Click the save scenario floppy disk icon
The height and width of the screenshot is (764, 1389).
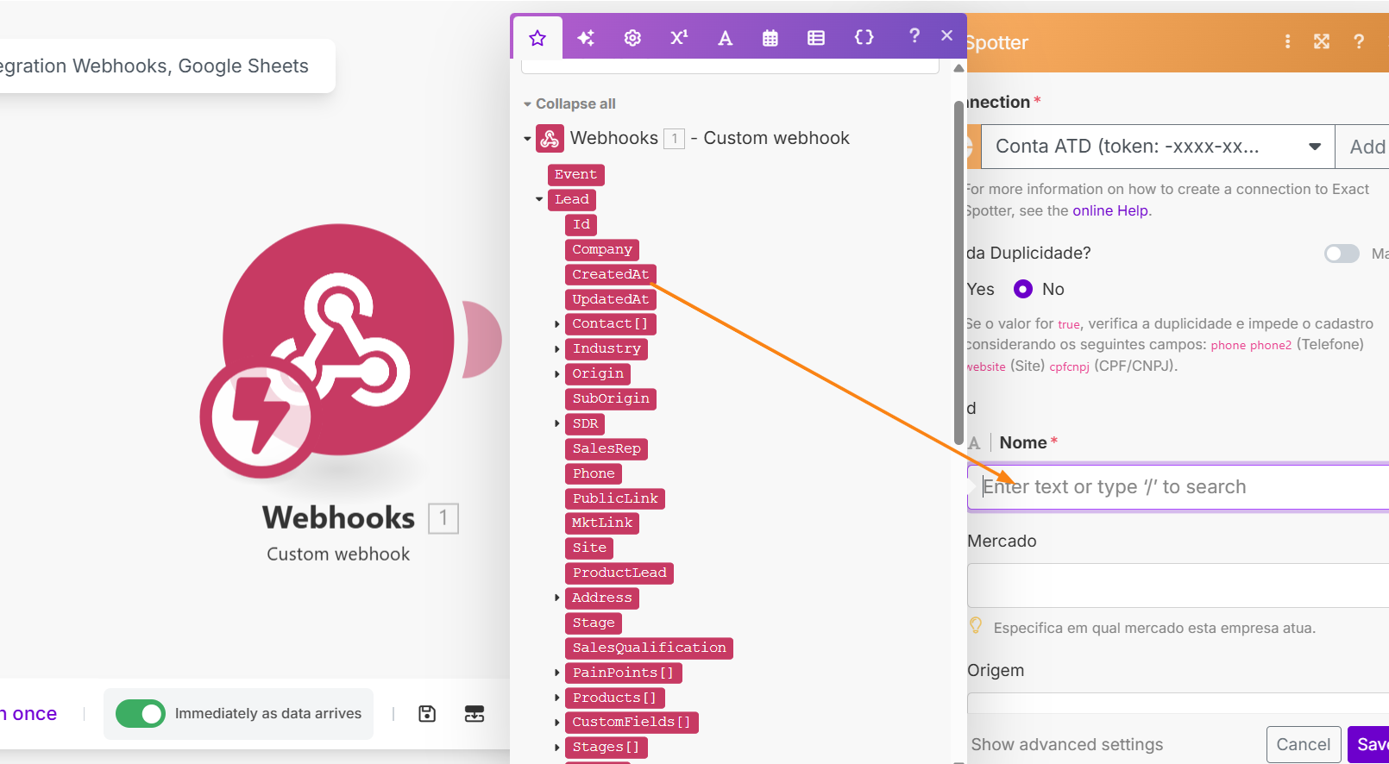[427, 714]
